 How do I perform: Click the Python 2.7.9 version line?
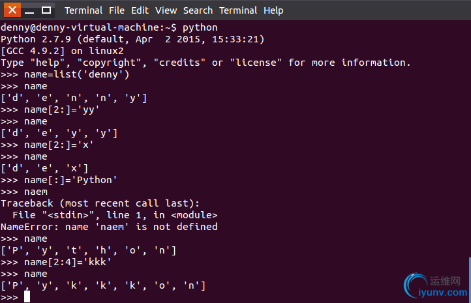tap(132, 39)
